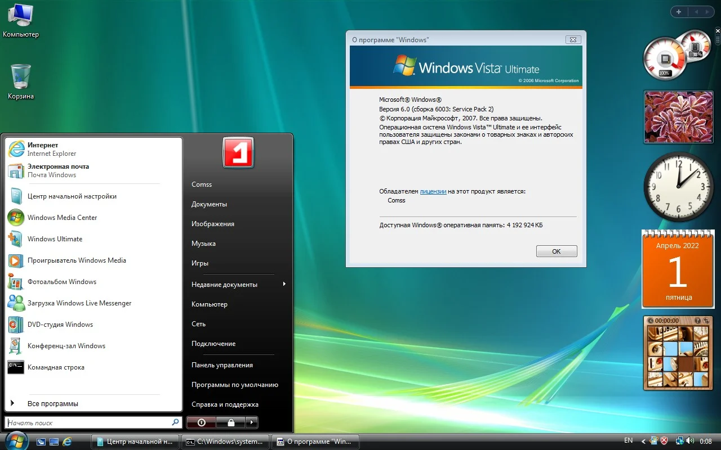The image size is (721, 450).
Task: Click the power button in Start menu
Action: (201, 422)
